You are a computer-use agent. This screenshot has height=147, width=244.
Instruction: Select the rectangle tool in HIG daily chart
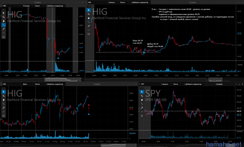click(4, 116)
